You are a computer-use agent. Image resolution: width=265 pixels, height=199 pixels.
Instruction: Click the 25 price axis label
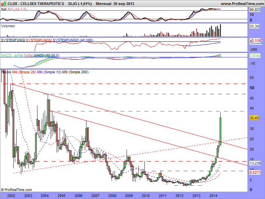click(252, 139)
